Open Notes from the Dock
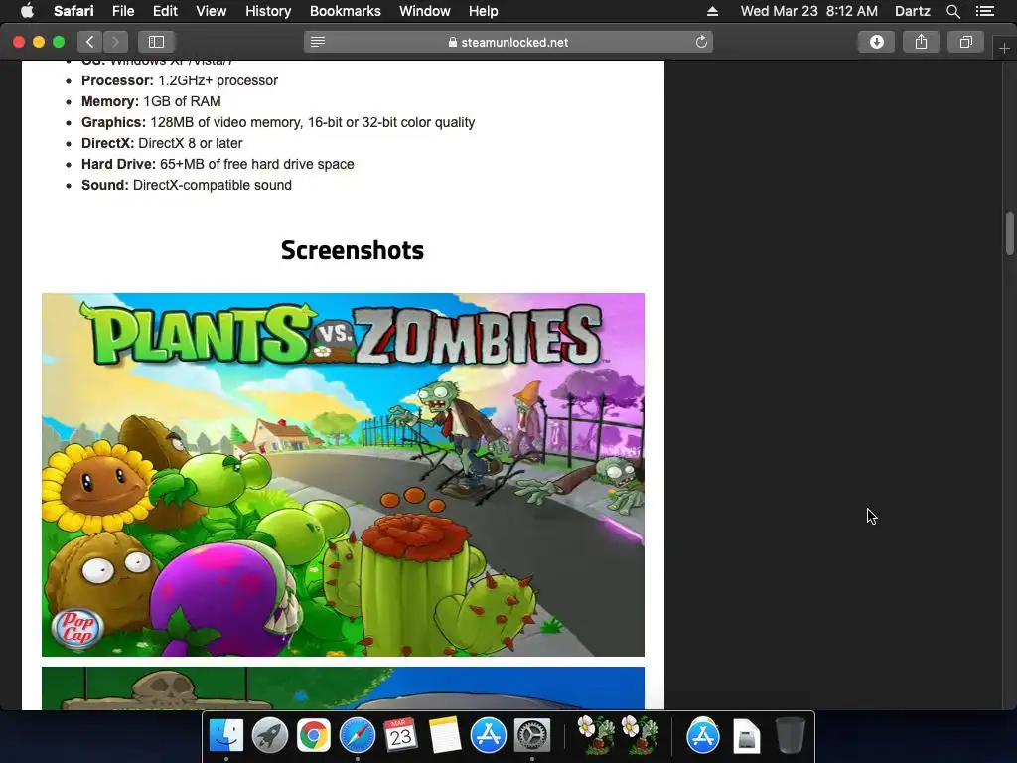 click(x=444, y=735)
